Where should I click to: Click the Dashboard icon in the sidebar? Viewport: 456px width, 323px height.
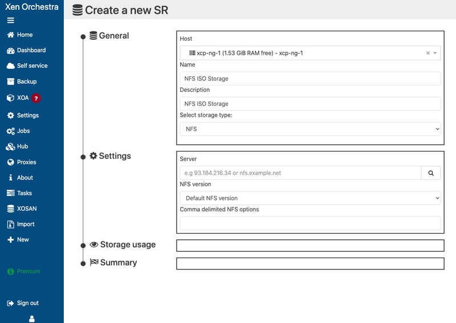[10, 50]
